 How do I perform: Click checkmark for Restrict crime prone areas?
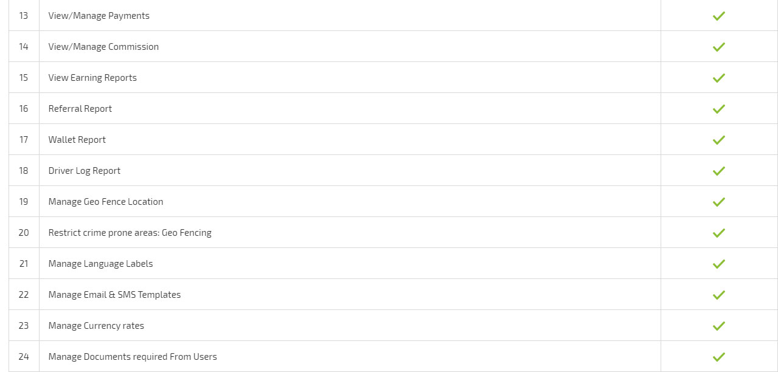tap(719, 233)
